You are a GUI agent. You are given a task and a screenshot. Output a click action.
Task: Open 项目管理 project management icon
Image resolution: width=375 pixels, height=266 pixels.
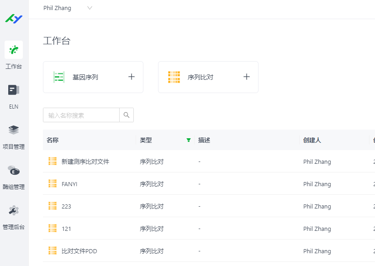(x=14, y=130)
